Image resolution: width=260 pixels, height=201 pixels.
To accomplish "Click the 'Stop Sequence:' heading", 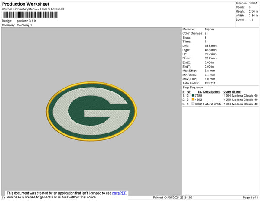I will tap(193, 88).
